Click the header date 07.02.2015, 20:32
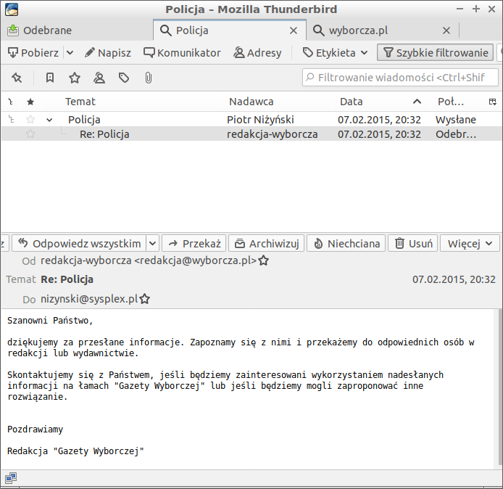This screenshot has height=489, width=503. (454, 279)
